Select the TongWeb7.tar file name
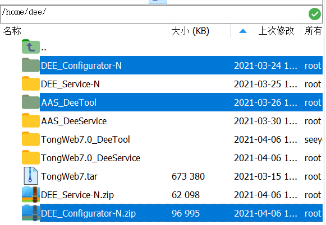Screen dimensions: 326x225 [69, 176]
